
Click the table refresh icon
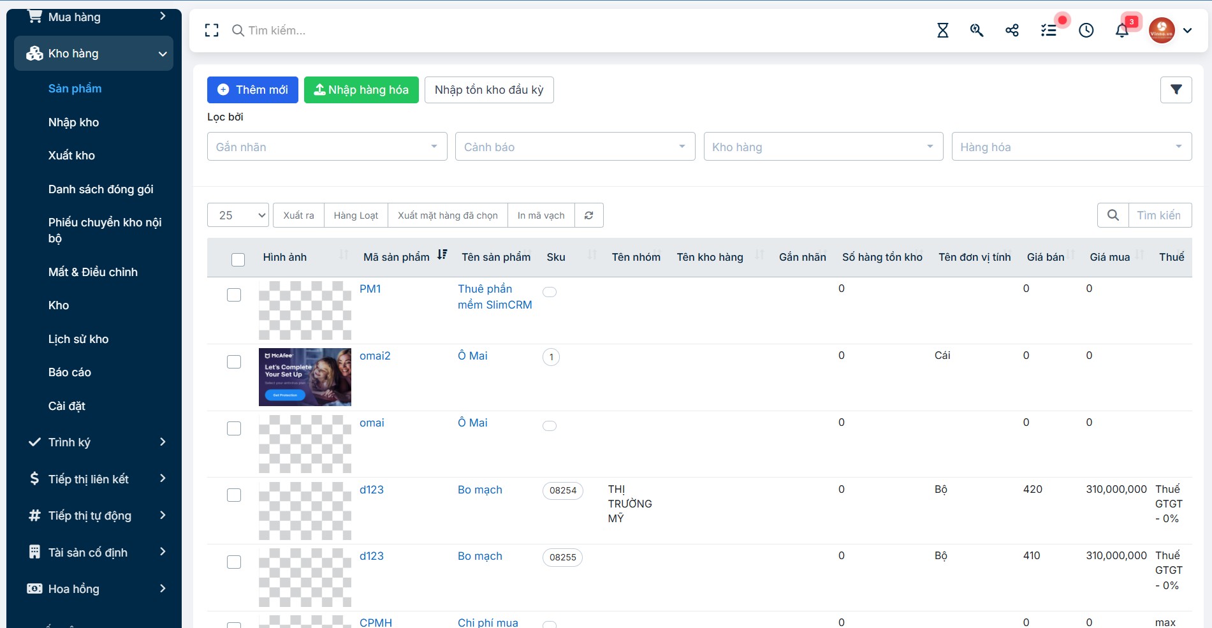589,215
